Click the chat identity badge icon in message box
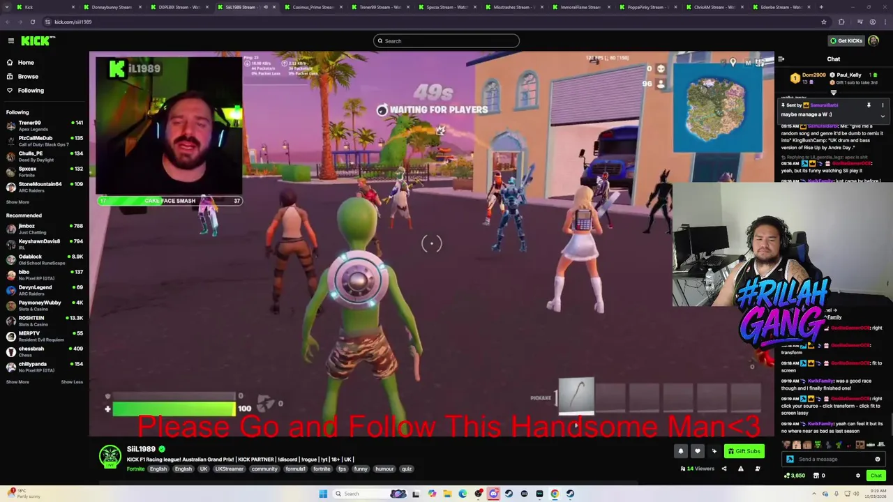Viewport: 893px width, 502px height. [790, 459]
